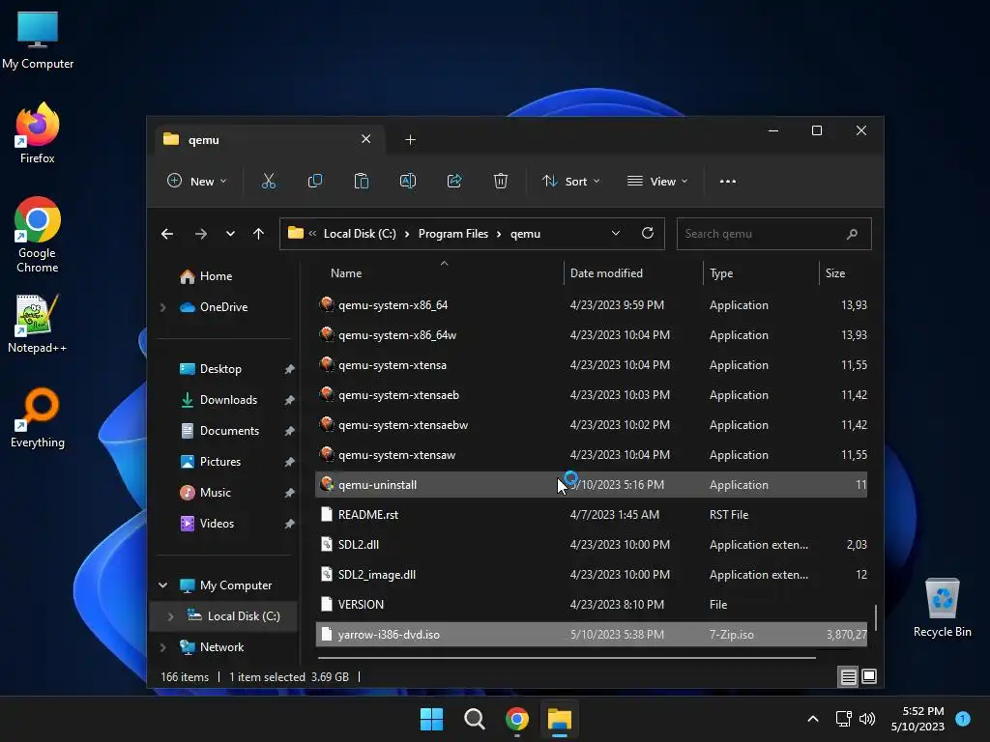Image resolution: width=990 pixels, height=742 pixels.
Task: Click the volume speaker tray icon
Action: [x=867, y=719]
